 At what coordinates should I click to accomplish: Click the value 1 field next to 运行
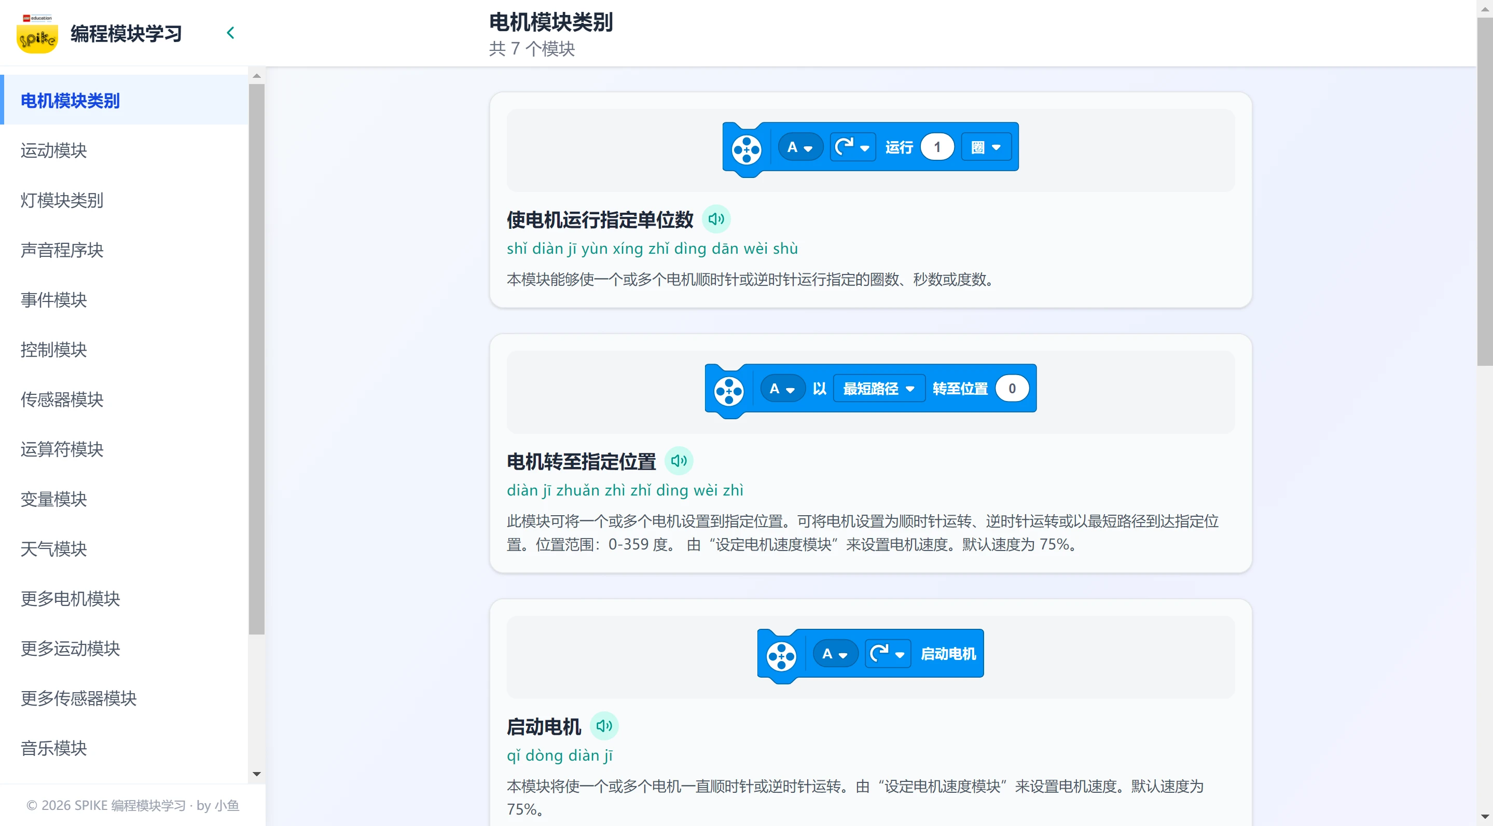936,147
